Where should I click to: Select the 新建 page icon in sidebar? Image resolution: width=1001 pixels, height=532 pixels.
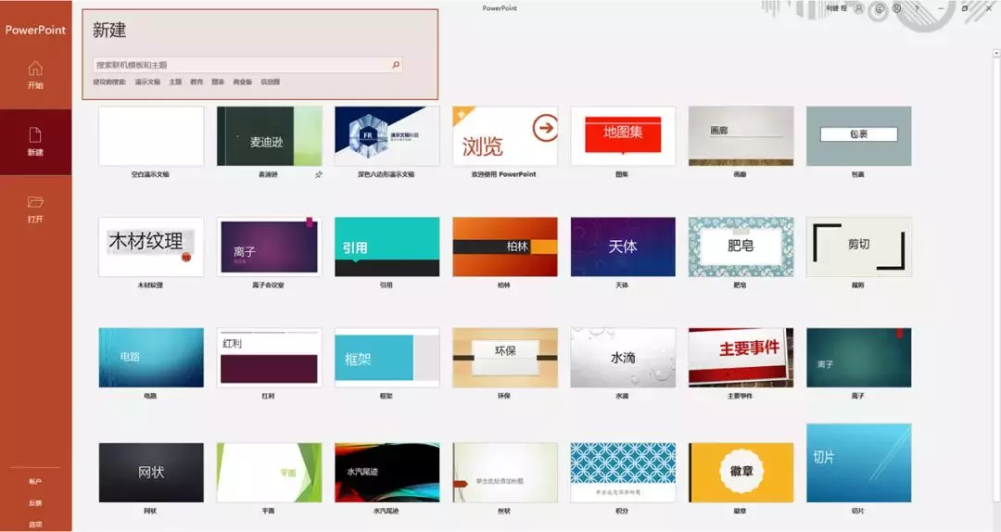35,134
